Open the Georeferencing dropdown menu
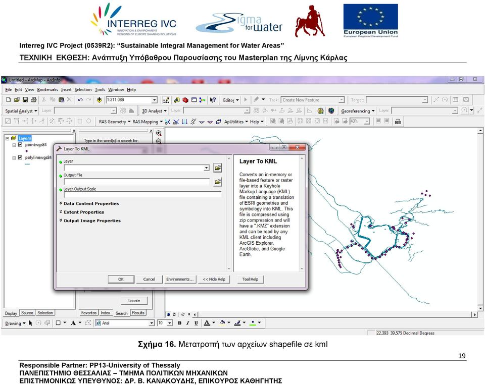 coord(358,111)
